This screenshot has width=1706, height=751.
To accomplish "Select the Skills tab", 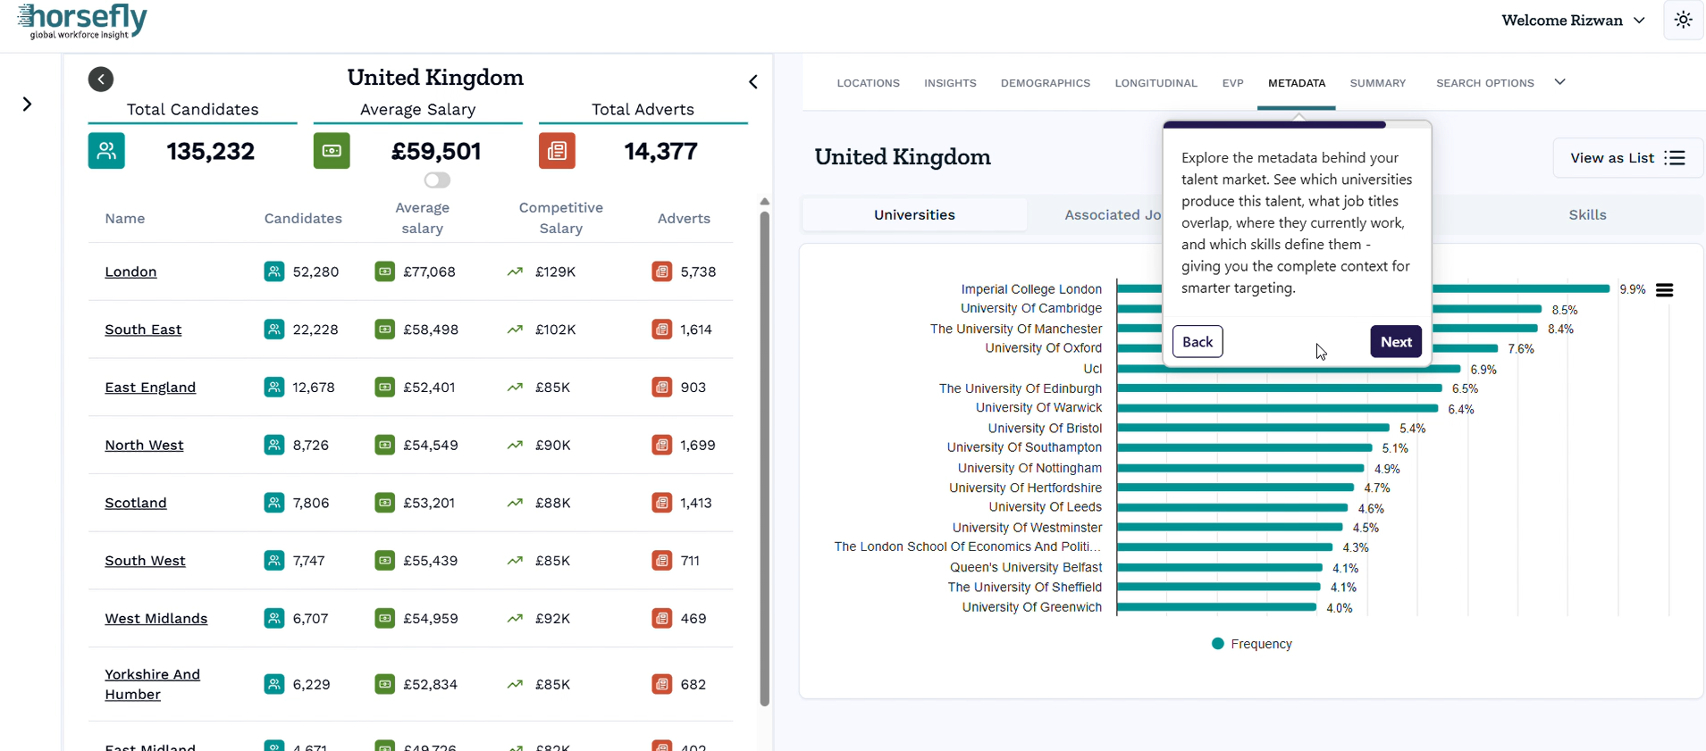I will [x=1587, y=215].
